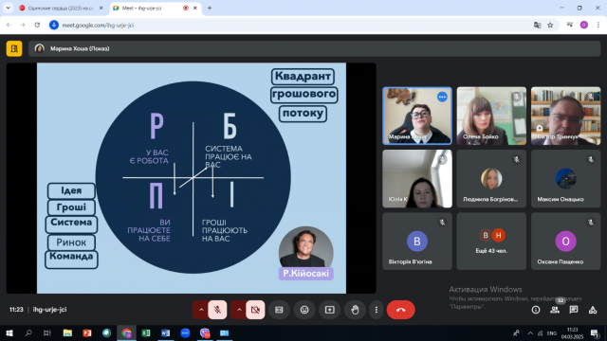Expand video settings arrow beside camera
The image size is (607, 341).
(239, 310)
